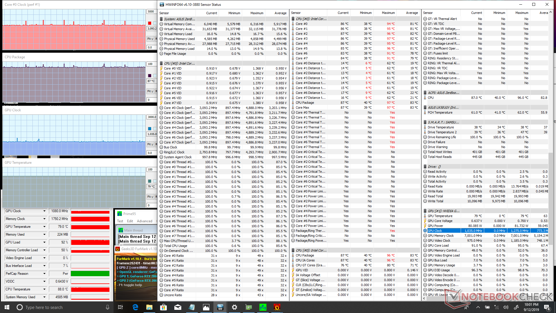Expand the PerfCap Reason dropdown arrow

tap(44, 274)
